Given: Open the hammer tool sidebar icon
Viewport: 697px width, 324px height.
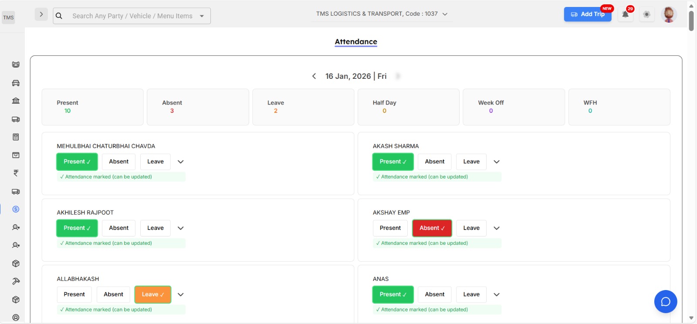Looking at the screenshot, I should pyautogui.click(x=16, y=281).
